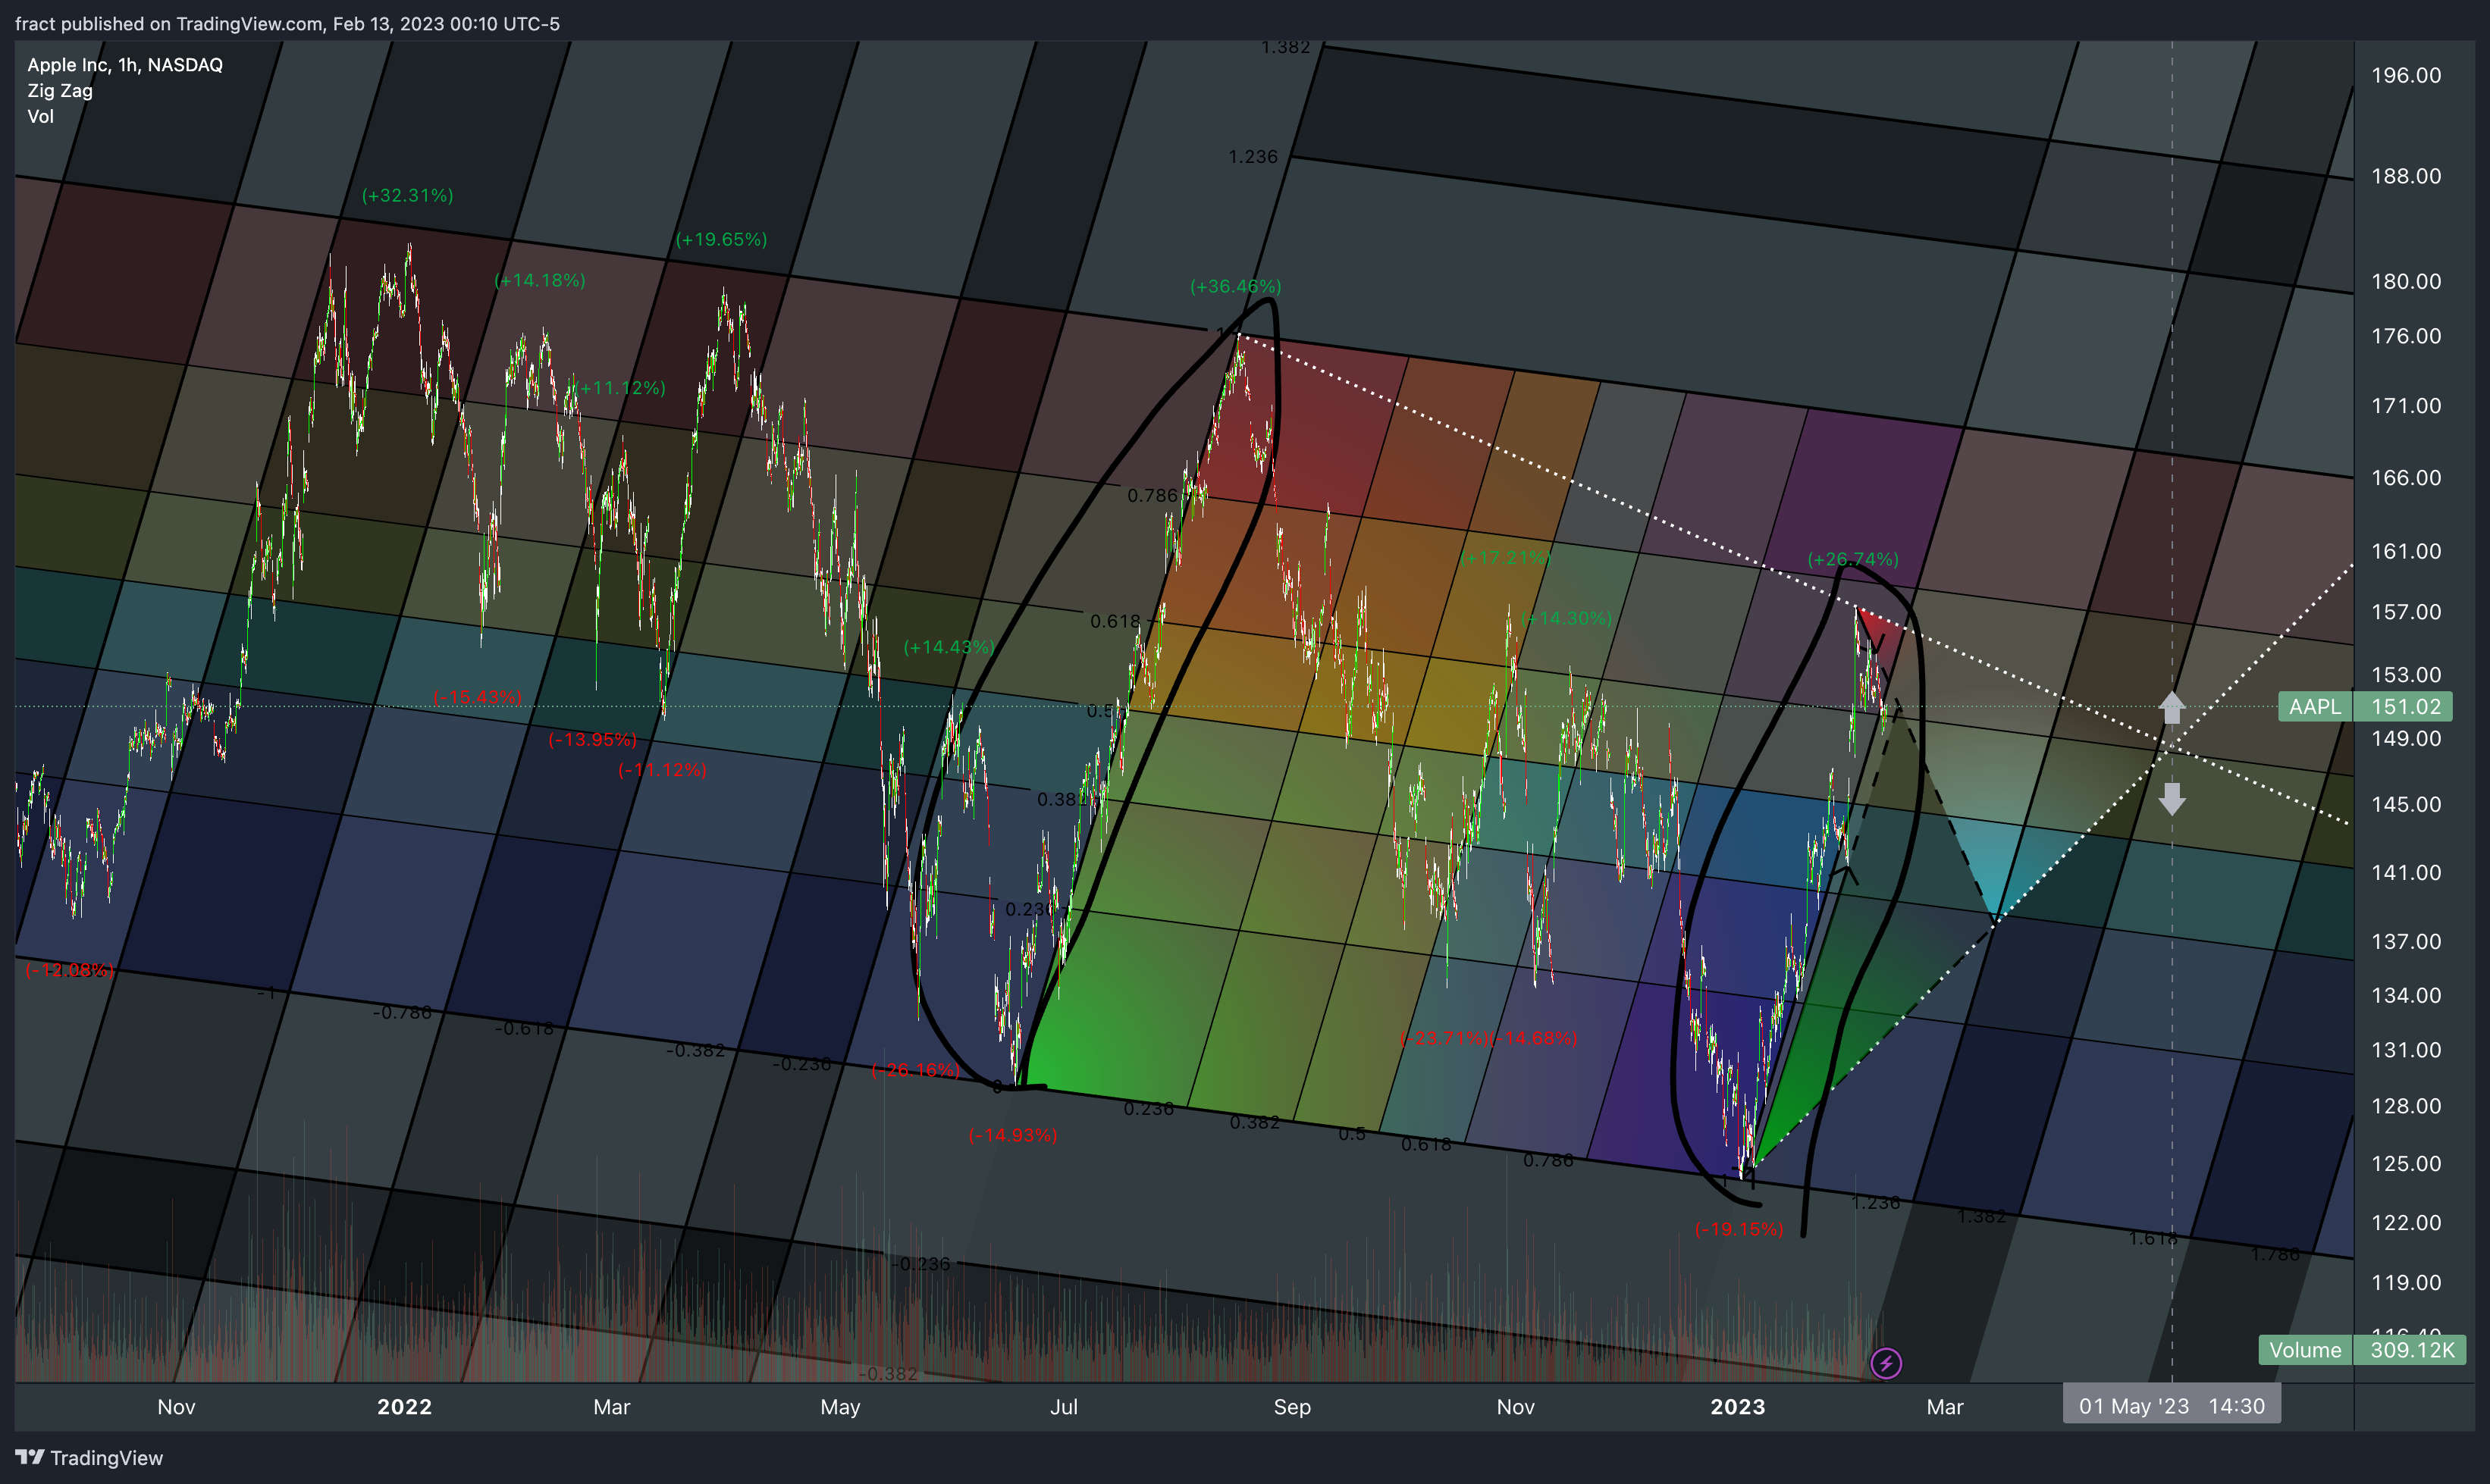
Task: Click the purple lightning bolt icon
Action: (1886, 1363)
